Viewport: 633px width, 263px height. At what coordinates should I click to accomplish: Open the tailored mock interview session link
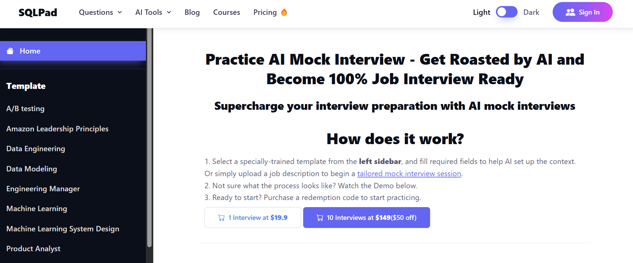[409, 174]
